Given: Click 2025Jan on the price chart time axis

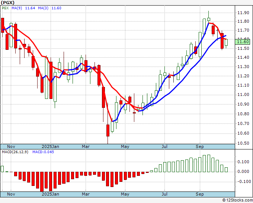Looking at the screenshot, I should (x=50, y=146).
